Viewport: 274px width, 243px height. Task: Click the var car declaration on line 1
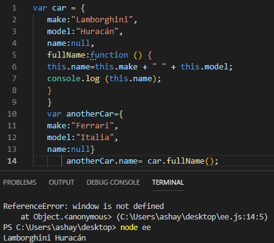pos(50,8)
